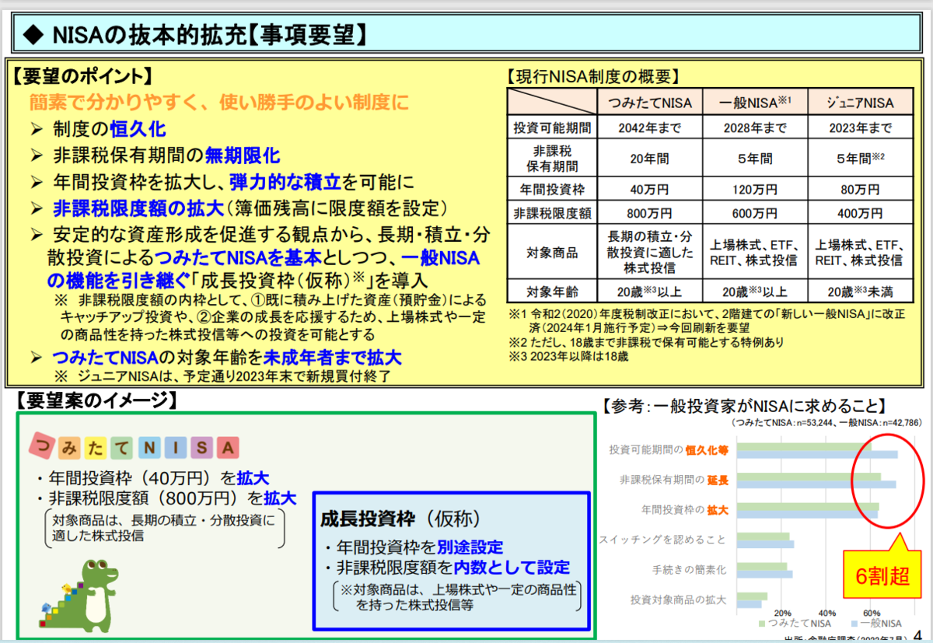Click the table cell 2028年まで
Image resolution: width=933 pixels, height=643 pixels.
754,128
